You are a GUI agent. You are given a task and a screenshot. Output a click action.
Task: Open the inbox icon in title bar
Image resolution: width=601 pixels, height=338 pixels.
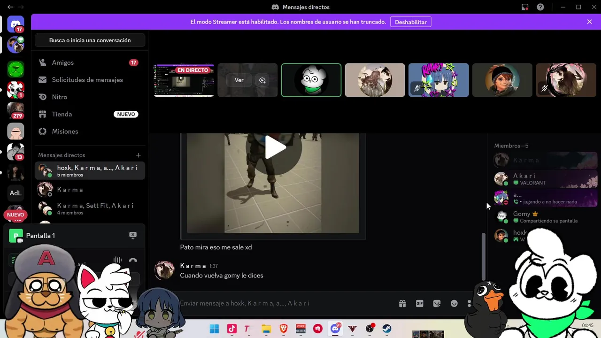[x=525, y=7]
